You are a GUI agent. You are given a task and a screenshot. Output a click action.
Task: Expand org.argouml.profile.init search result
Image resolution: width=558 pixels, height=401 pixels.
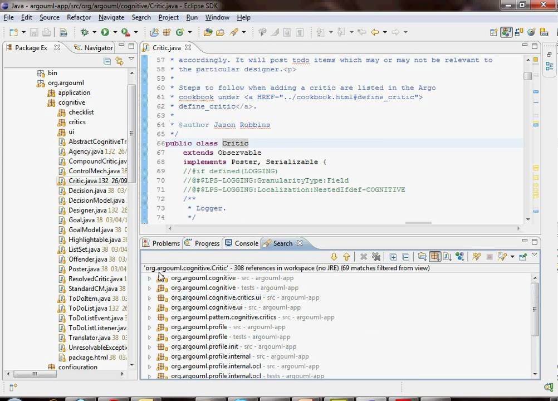149,347
